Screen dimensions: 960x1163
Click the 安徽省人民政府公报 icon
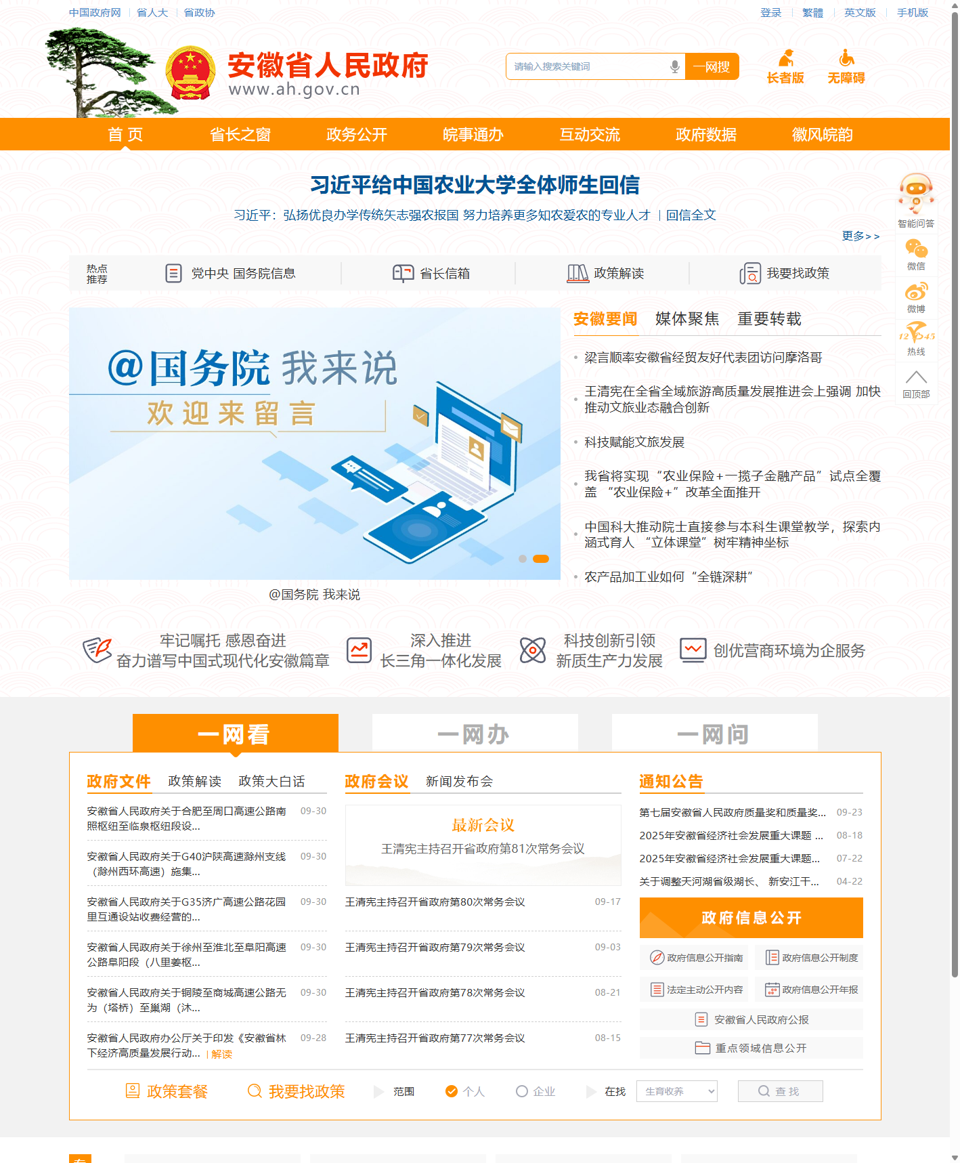tap(701, 1019)
